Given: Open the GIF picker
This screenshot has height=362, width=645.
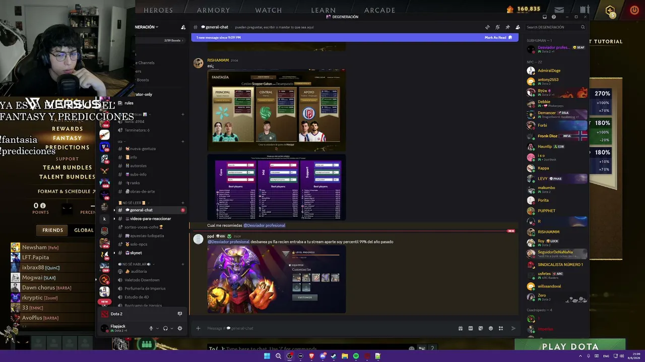Looking at the screenshot, I should point(471,328).
